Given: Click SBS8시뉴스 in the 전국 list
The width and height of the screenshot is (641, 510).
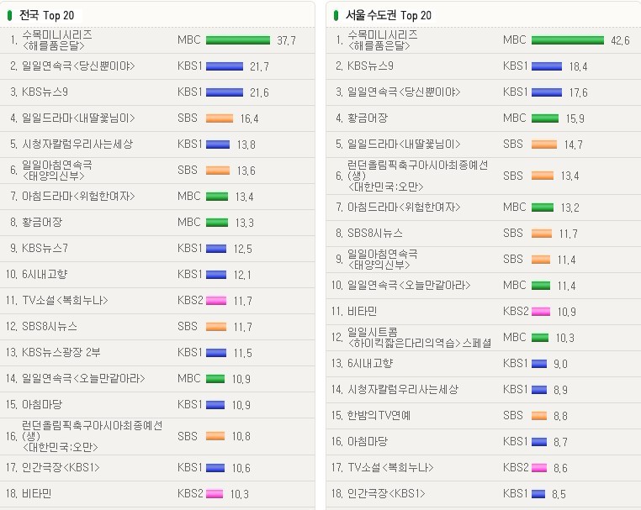Looking at the screenshot, I should 50,327.
